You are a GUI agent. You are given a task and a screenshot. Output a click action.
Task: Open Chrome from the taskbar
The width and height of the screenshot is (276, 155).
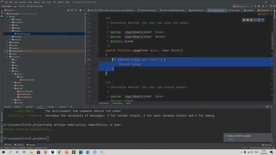[60, 152]
